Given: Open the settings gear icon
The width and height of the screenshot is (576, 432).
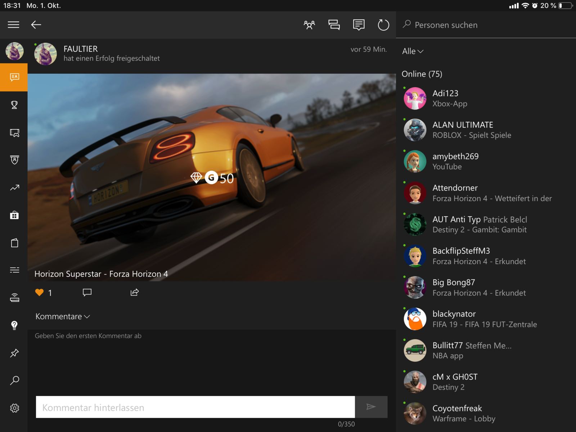Looking at the screenshot, I should point(14,408).
